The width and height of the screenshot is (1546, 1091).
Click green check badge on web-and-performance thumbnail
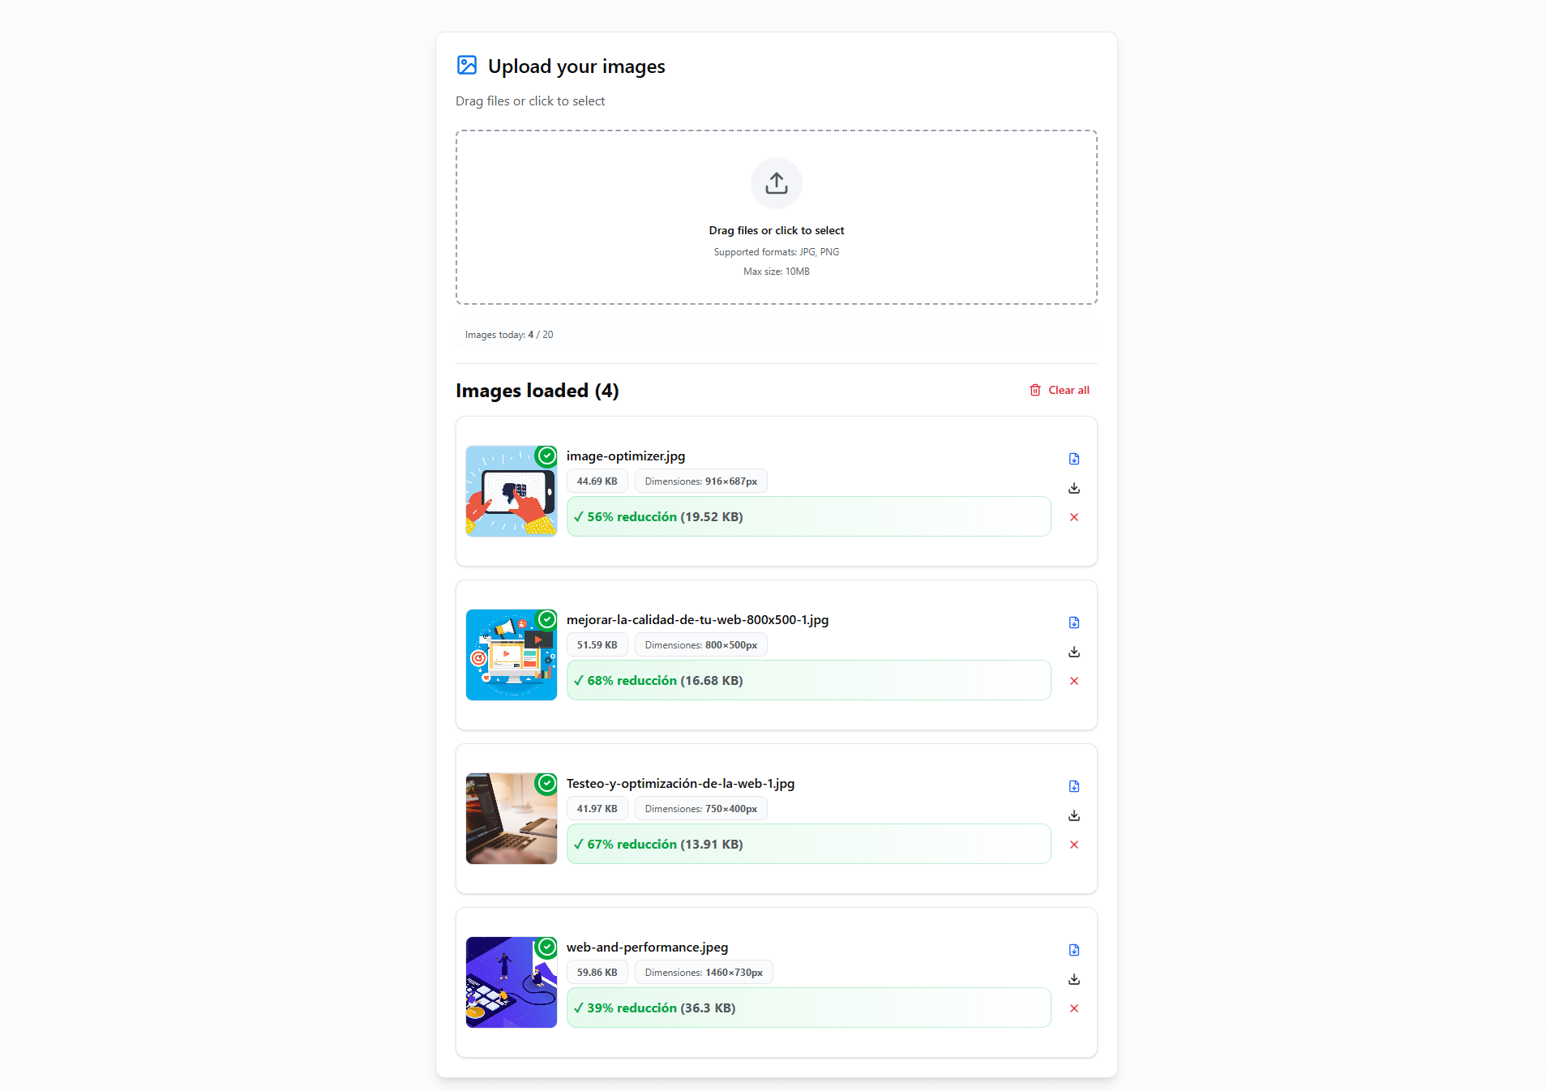[547, 947]
